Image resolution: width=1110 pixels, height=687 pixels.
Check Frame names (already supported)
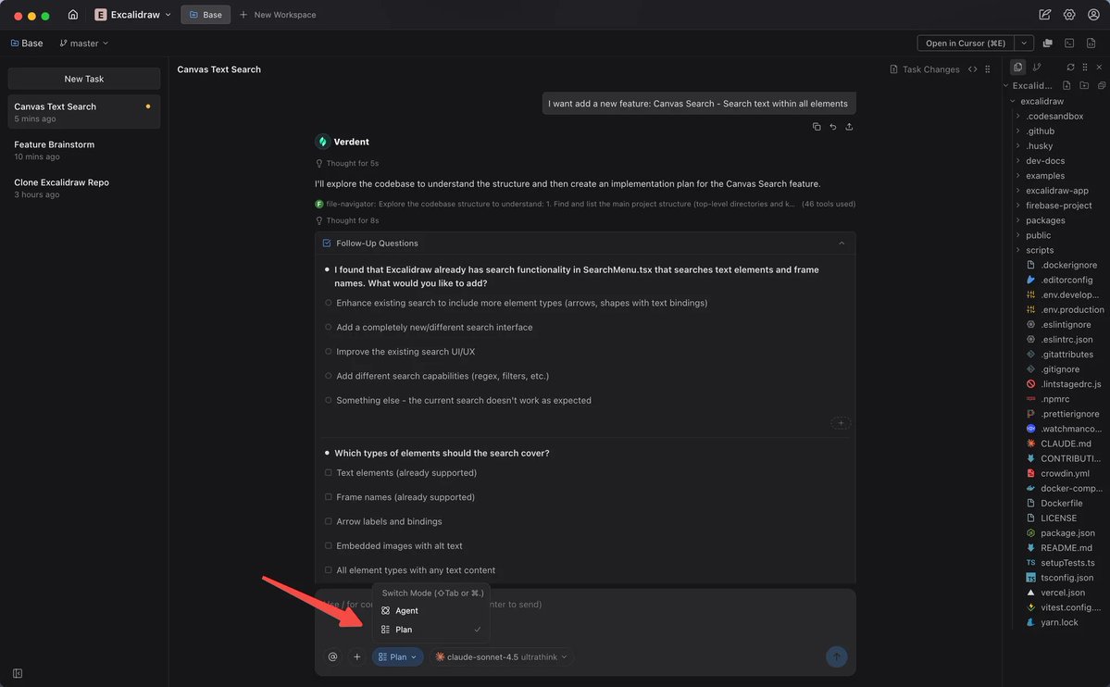[x=328, y=496]
